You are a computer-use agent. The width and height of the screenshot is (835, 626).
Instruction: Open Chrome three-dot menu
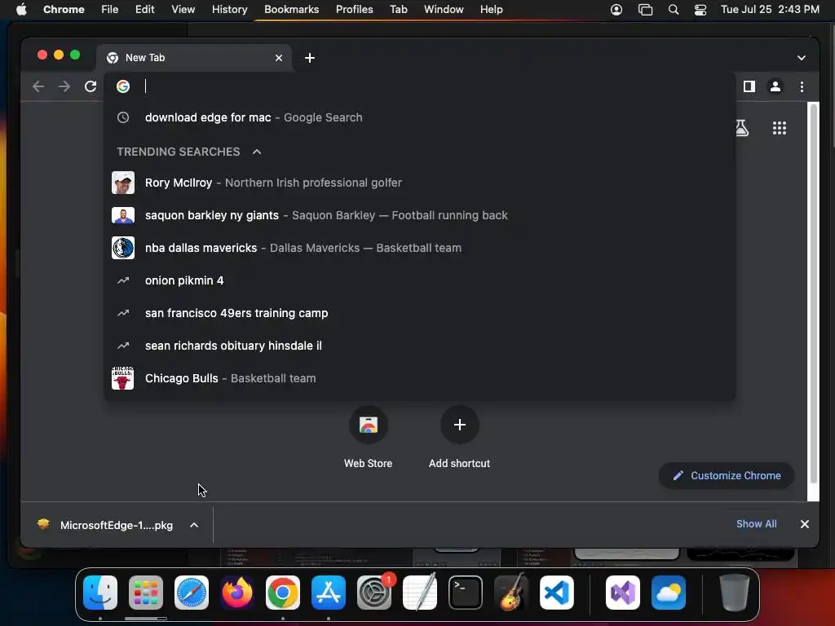tap(802, 86)
